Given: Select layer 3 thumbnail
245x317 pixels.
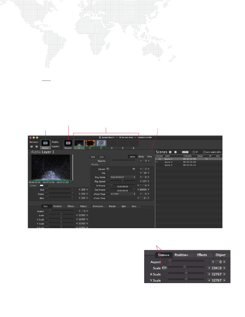Looking at the screenshot, I should [101, 143].
